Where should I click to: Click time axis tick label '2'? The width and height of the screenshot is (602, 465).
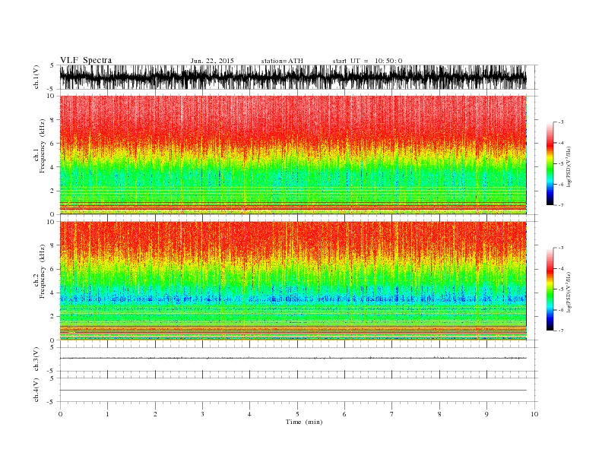(155, 414)
